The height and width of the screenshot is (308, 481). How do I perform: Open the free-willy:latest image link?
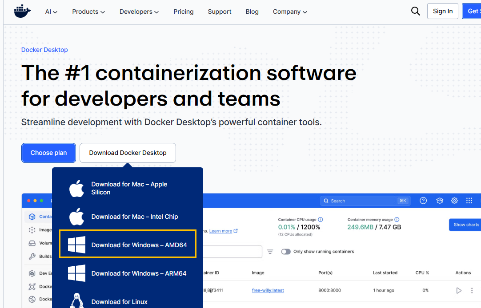pos(268,290)
